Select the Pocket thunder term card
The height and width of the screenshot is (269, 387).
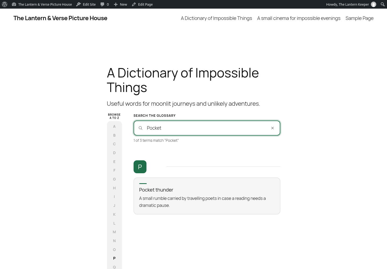207,196
